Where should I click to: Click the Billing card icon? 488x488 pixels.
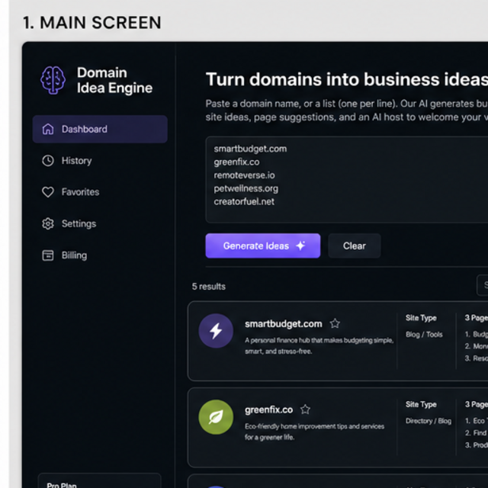click(48, 255)
